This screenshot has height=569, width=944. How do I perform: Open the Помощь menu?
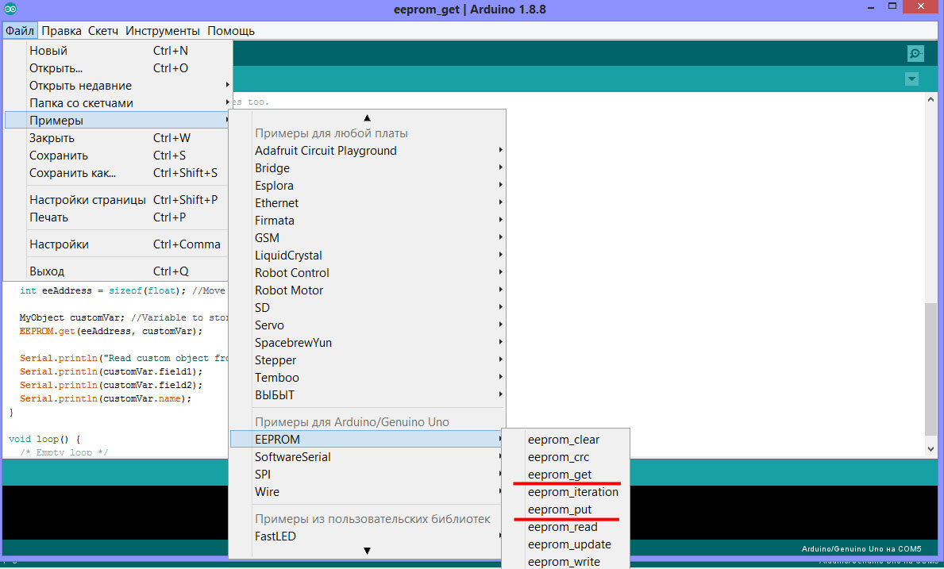231,31
